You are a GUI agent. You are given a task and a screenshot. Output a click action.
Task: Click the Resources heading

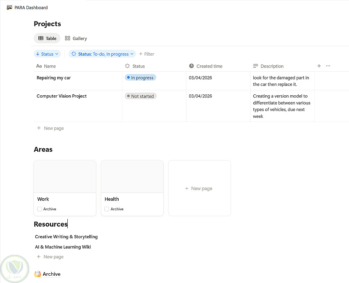[51, 224]
